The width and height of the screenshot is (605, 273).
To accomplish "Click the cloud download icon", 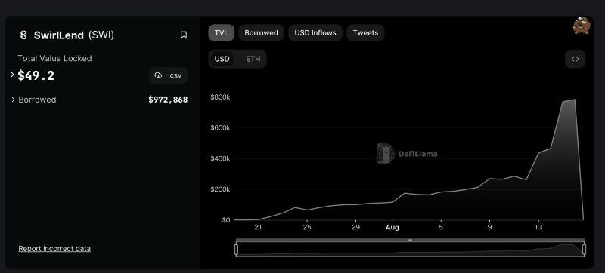I will point(158,75).
